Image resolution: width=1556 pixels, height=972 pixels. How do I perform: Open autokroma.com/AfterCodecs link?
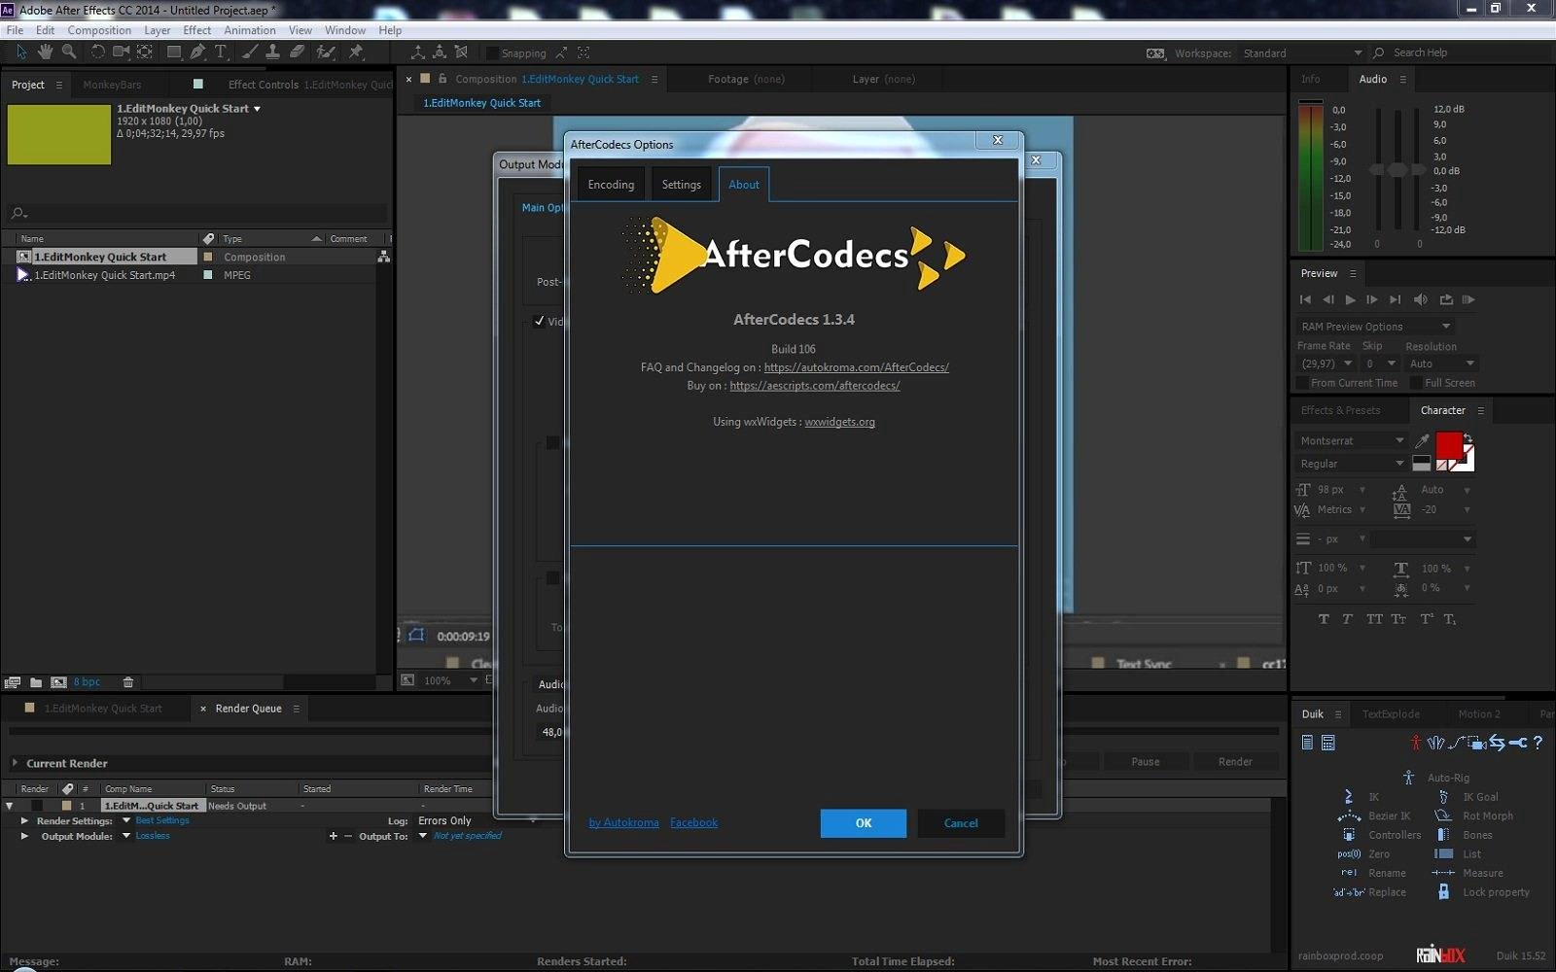pos(857,367)
